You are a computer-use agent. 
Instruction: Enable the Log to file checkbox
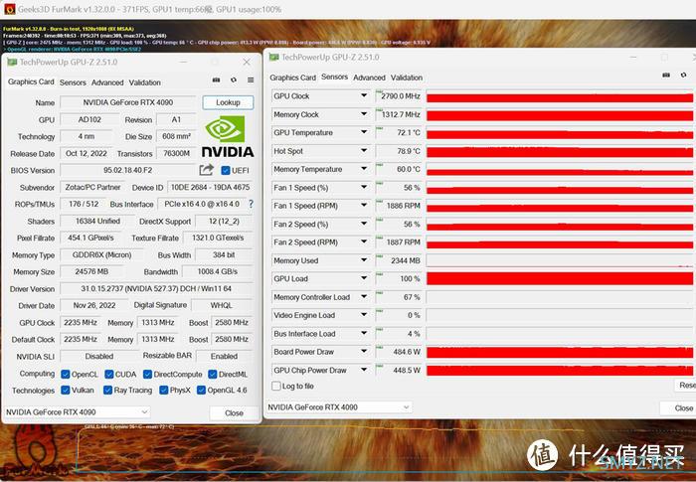[276, 387]
